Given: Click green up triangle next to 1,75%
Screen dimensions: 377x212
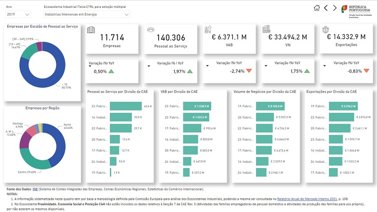Looking at the screenshot, I should (x=307, y=71).
